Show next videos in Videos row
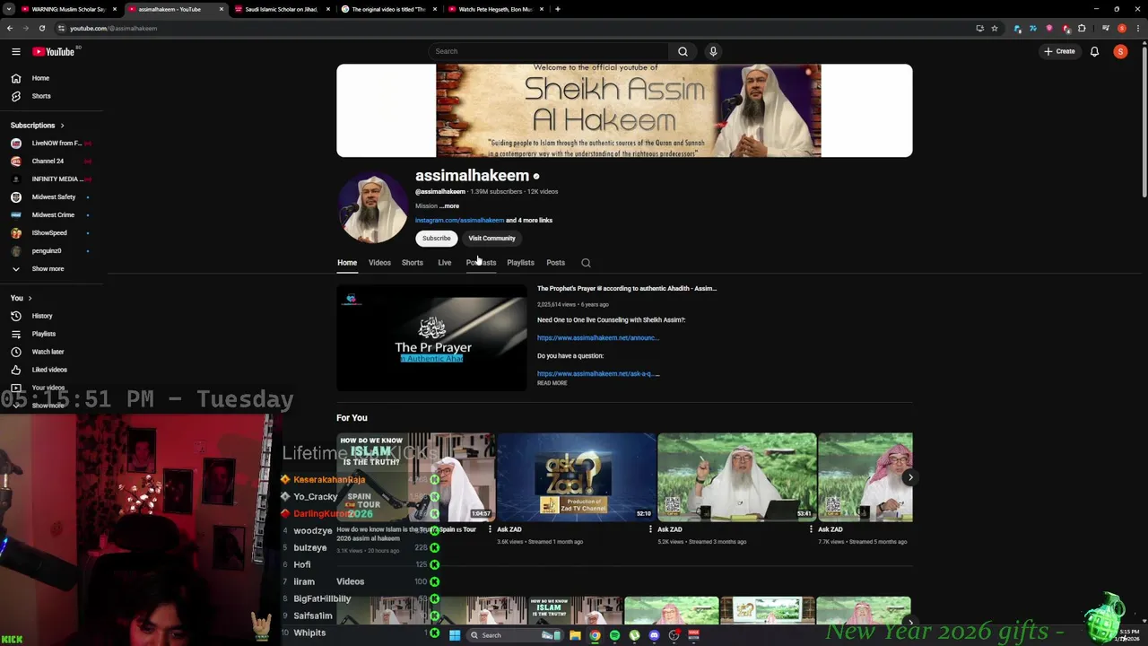The width and height of the screenshot is (1148, 646). tap(909, 622)
